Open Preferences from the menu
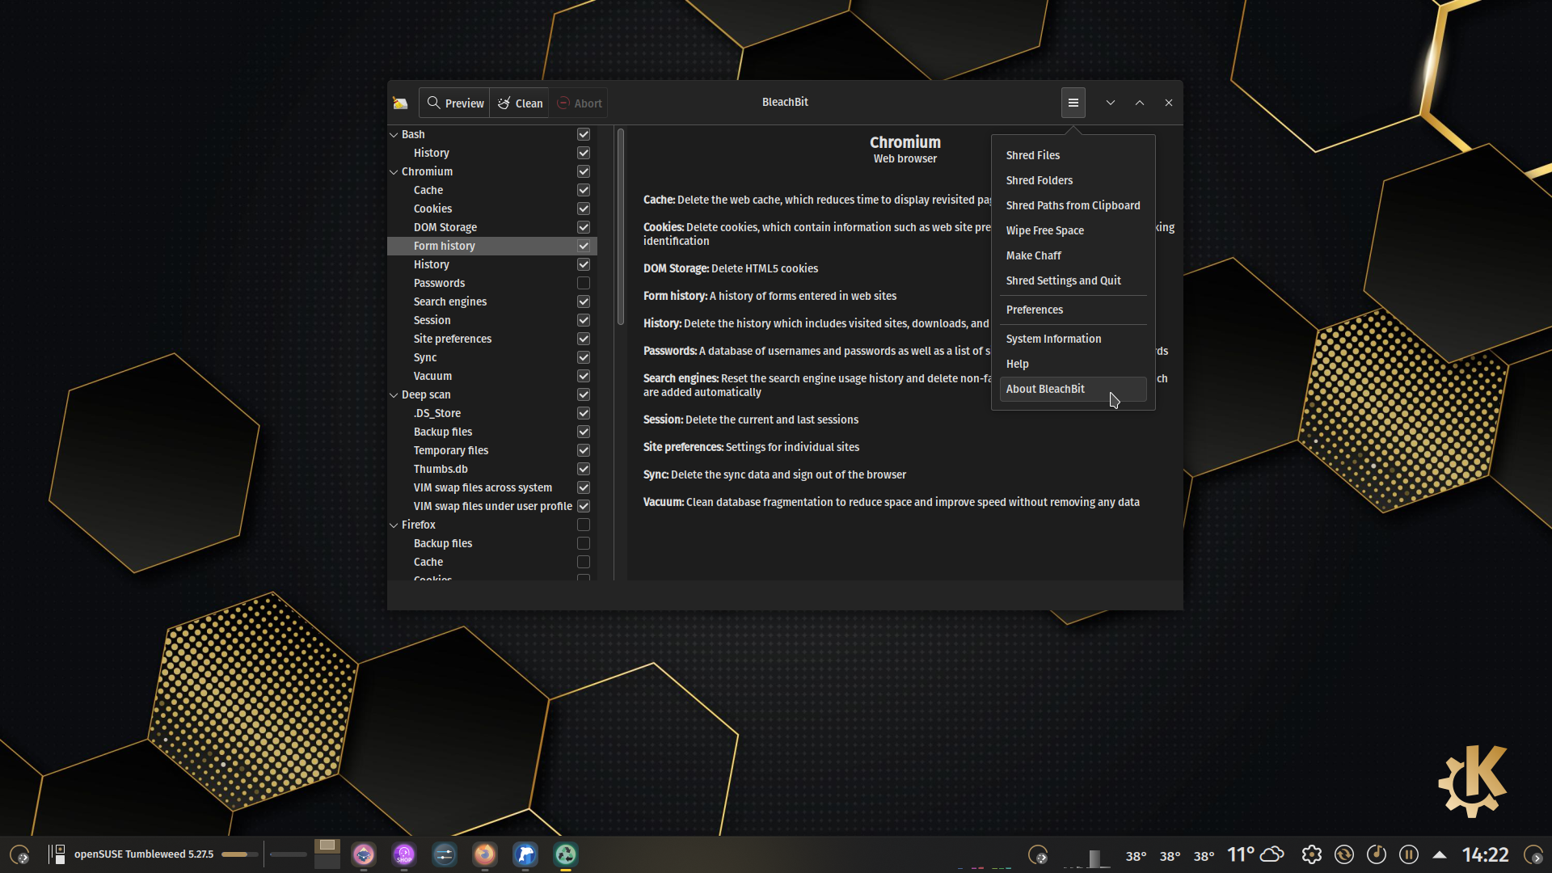 [x=1073, y=310]
